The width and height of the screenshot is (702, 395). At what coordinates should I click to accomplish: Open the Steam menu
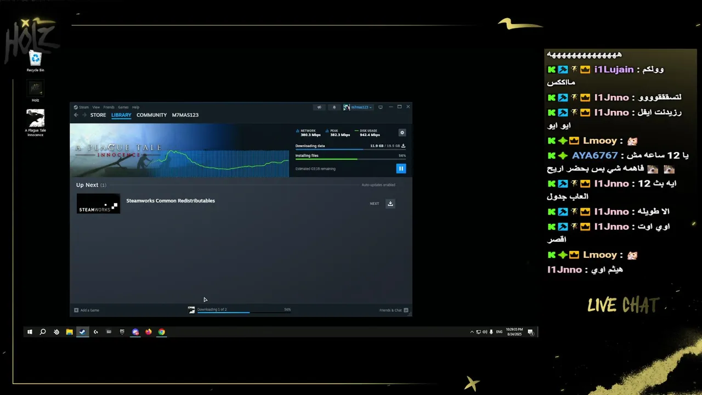84,108
